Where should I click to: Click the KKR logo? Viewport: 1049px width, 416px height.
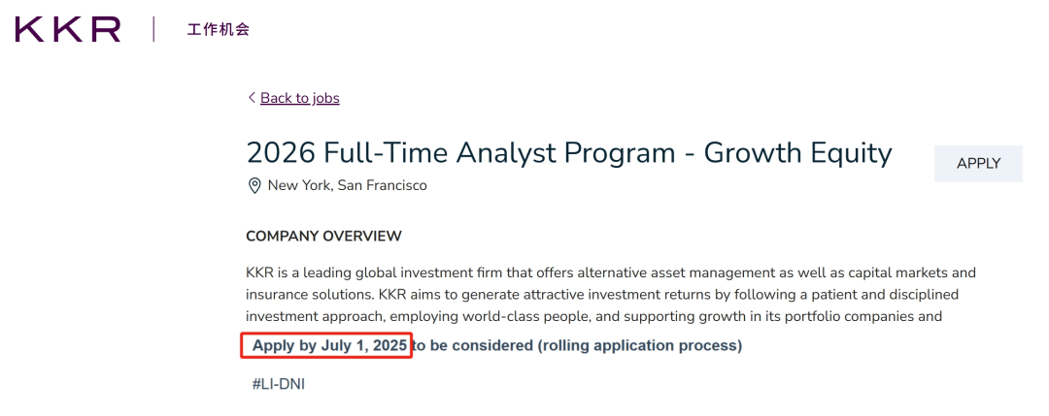[x=68, y=30]
